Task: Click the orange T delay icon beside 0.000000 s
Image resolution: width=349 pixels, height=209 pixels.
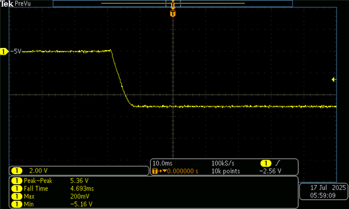Action: (155, 171)
